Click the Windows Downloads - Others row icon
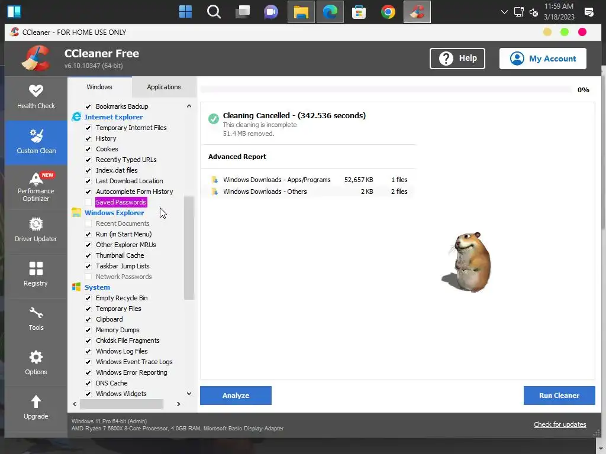606x454 pixels. pyautogui.click(x=214, y=192)
